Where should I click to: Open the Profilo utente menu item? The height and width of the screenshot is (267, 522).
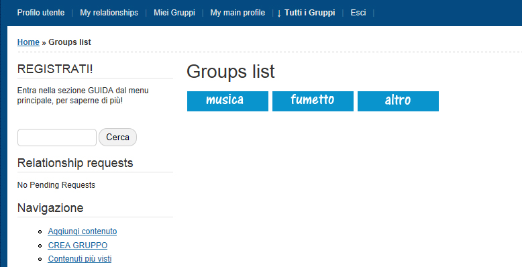[x=41, y=13]
